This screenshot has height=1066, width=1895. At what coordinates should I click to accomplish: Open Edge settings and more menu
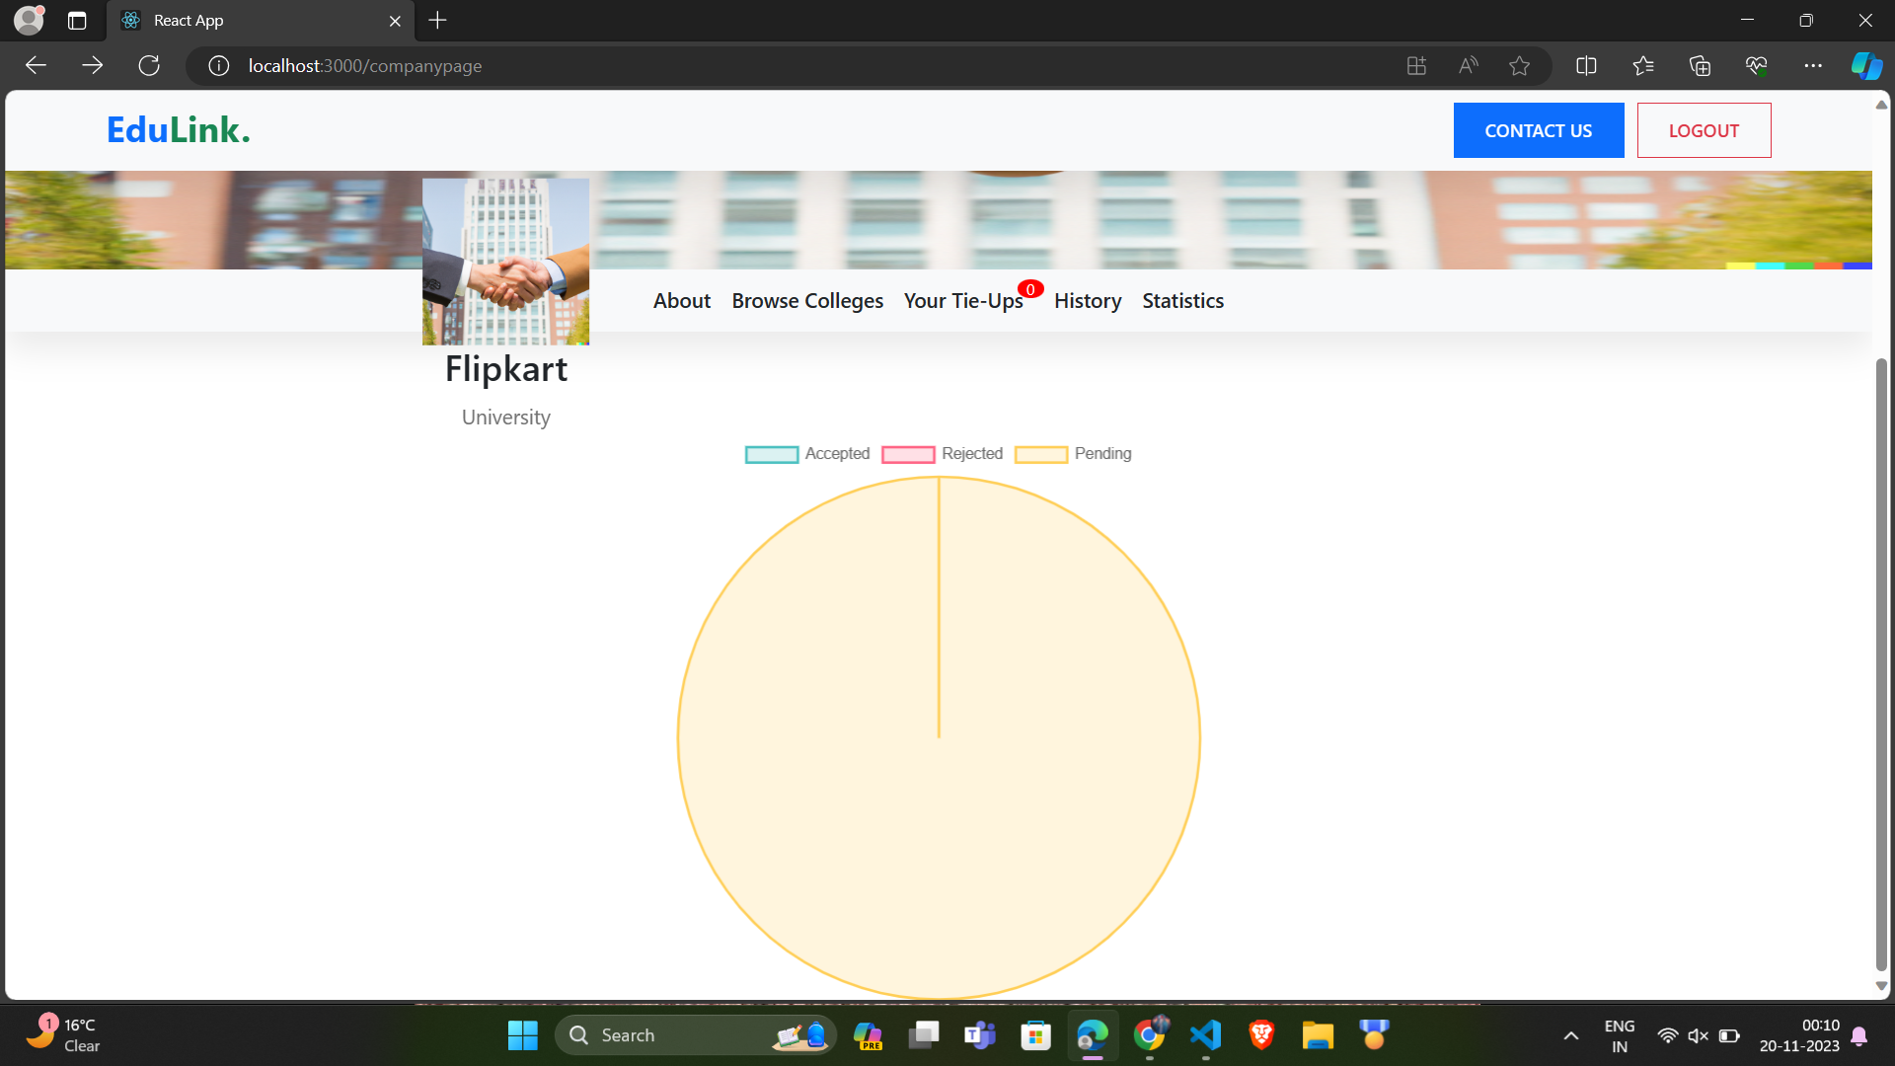(x=1813, y=66)
